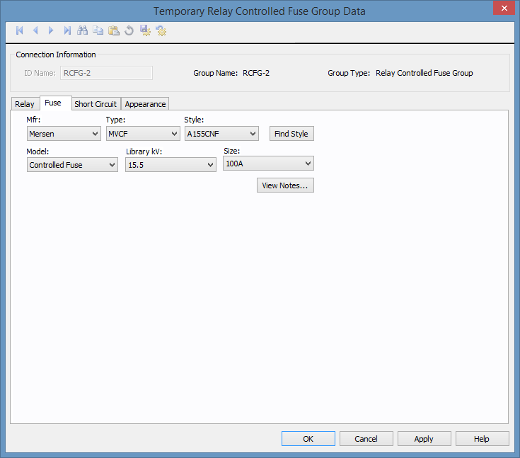Click the Paste clipboard icon
This screenshot has width=520, height=458.
click(113, 30)
